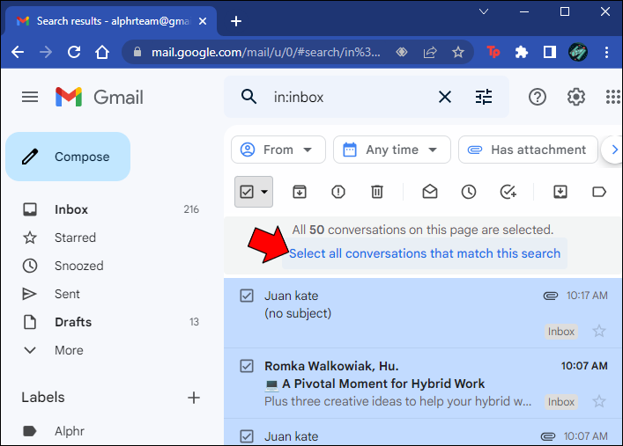This screenshot has height=446, width=623.
Task: Snooze selected emails with clock icon
Action: 469,192
